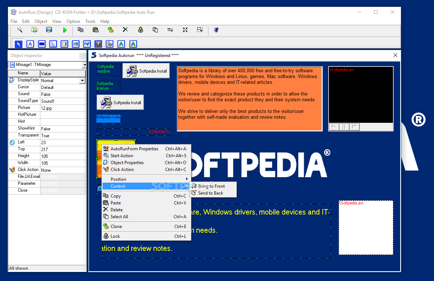Select the film strip video component
This screenshot has width=434, height=281.
98,44
